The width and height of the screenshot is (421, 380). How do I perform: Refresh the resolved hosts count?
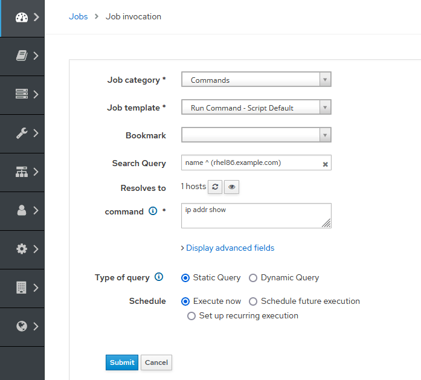pyautogui.click(x=216, y=187)
